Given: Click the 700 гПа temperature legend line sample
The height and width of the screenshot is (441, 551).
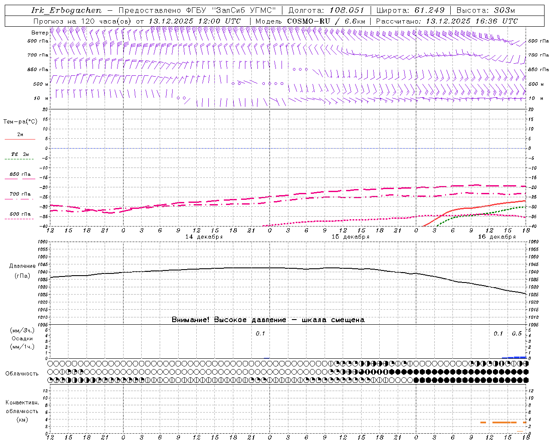Looking at the screenshot, I should [19, 199].
